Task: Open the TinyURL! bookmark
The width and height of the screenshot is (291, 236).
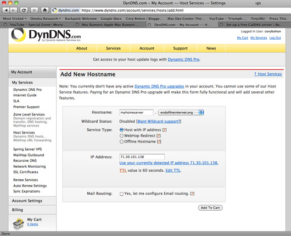Action: pyautogui.click(x=258, y=19)
